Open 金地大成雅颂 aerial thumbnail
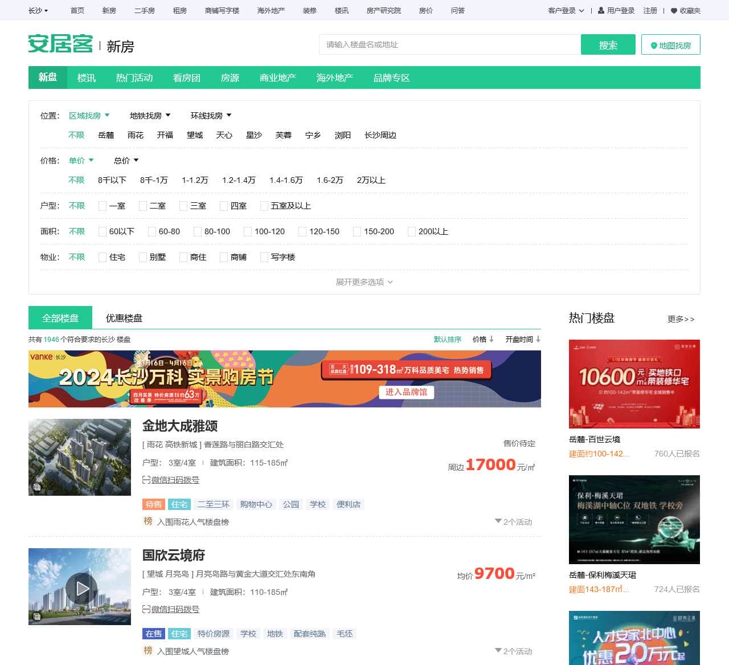The width and height of the screenshot is (729, 665). point(80,457)
